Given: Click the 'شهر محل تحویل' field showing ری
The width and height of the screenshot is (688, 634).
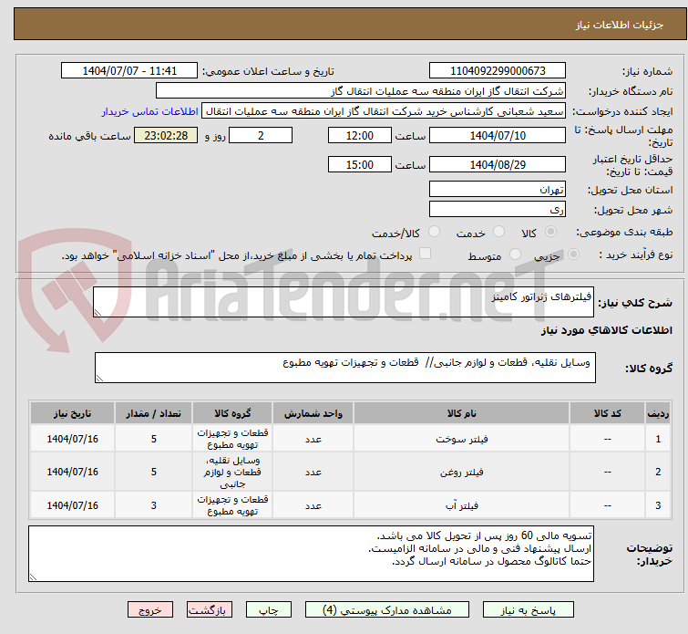Looking at the screenshot, I should click(x=497, y=209).
